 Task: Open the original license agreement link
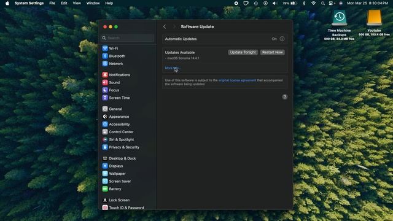(237, 80)
